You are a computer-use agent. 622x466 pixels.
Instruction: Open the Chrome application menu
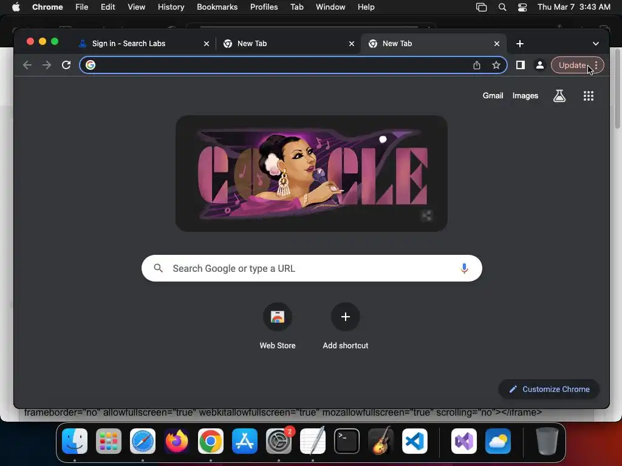[47, 7]
